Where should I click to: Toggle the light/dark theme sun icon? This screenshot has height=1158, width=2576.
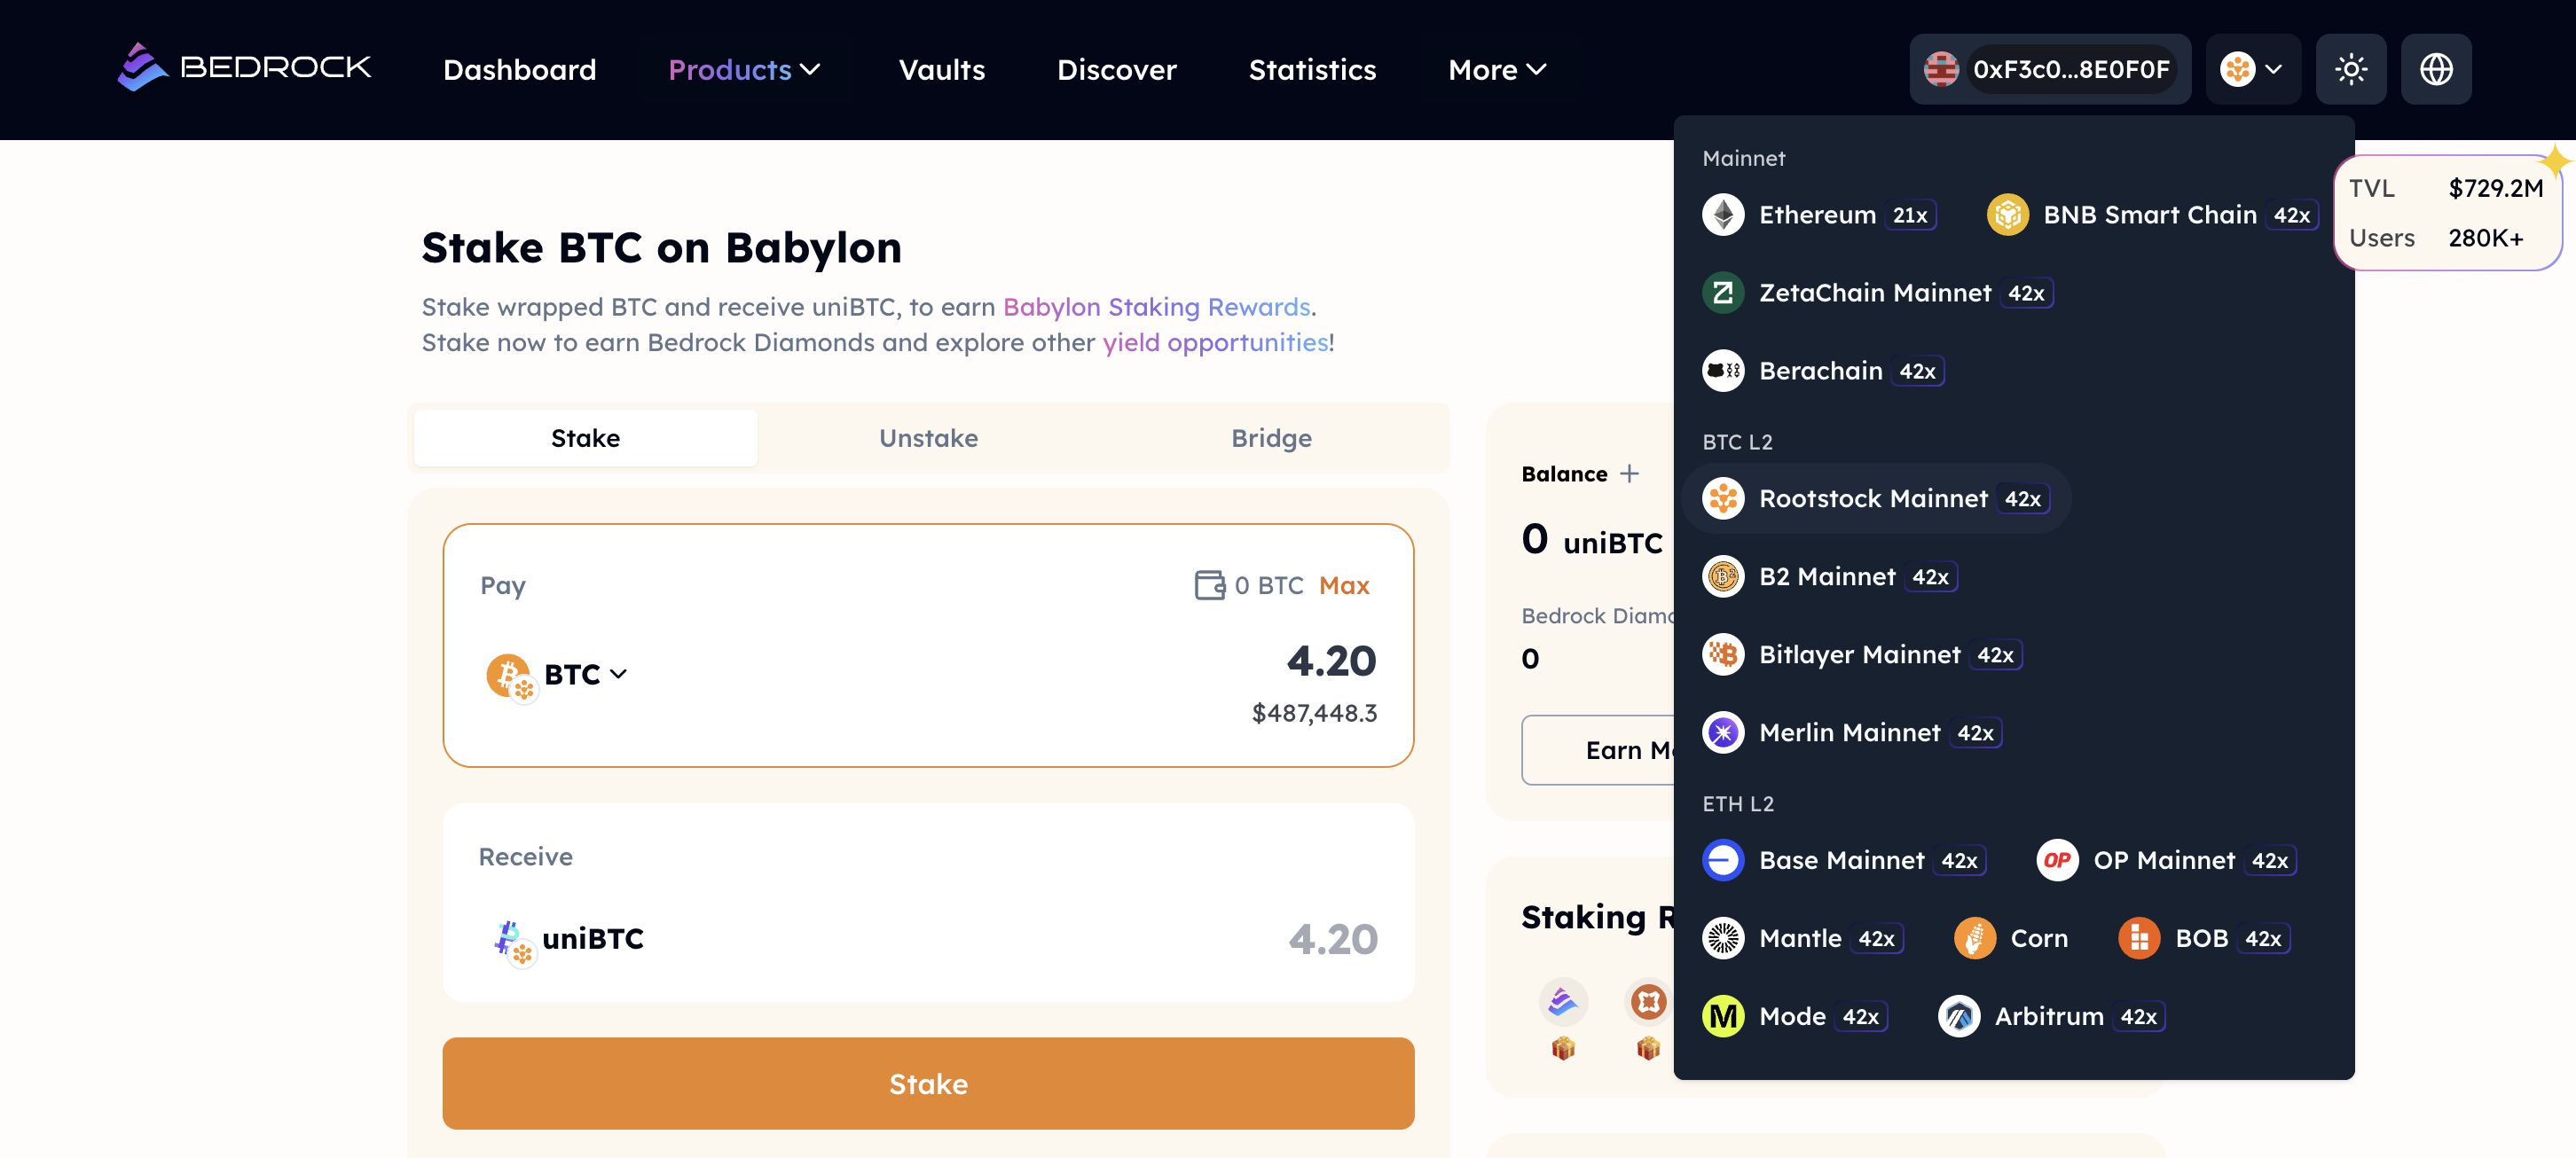tap(2350, 69)
